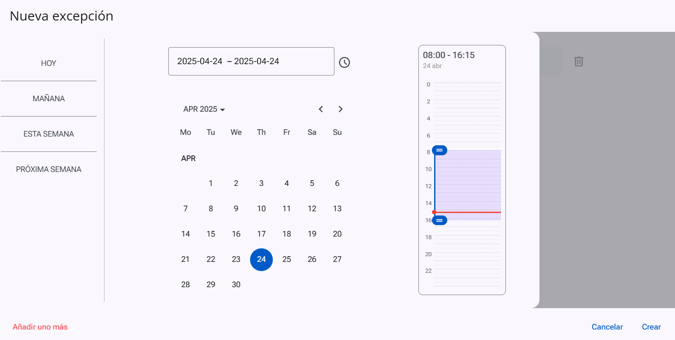675x340 pixels.
Task: Select April 16 in the calendar
Action: 236,234
